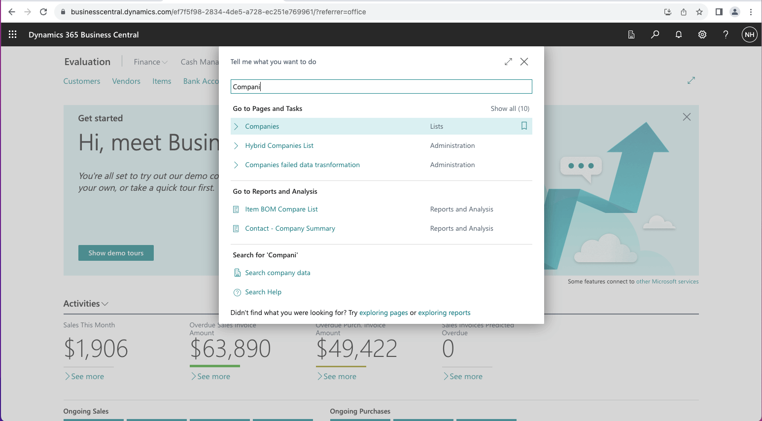Viewport: 762px width, 421px height.
Task: Open the Search company data option
Action: coord(277,273)
